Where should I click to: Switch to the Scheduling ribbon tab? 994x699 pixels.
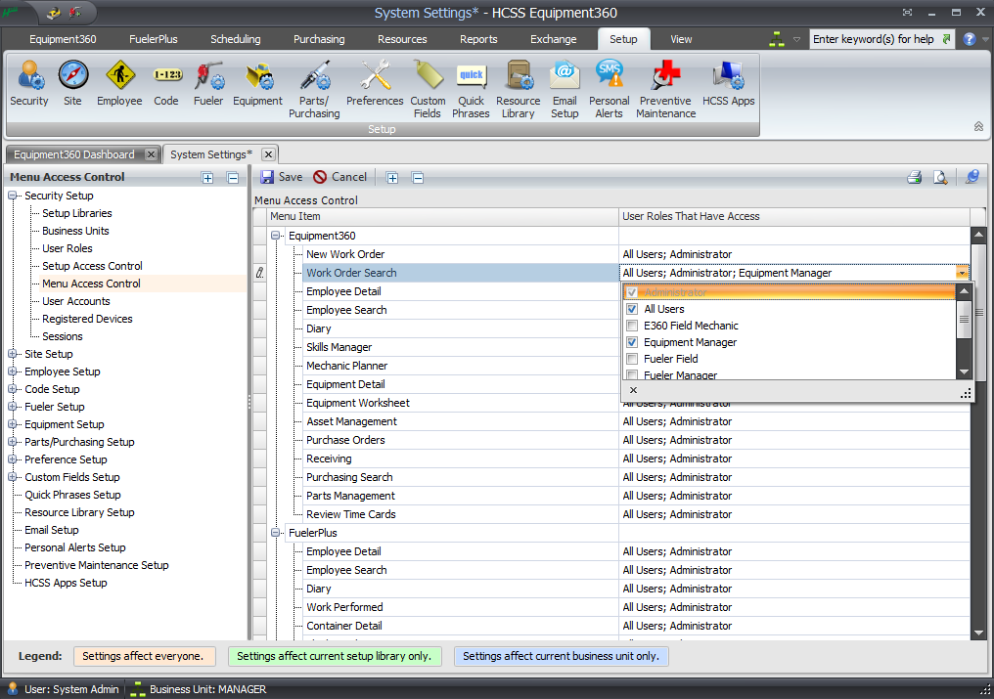point(235,39)
